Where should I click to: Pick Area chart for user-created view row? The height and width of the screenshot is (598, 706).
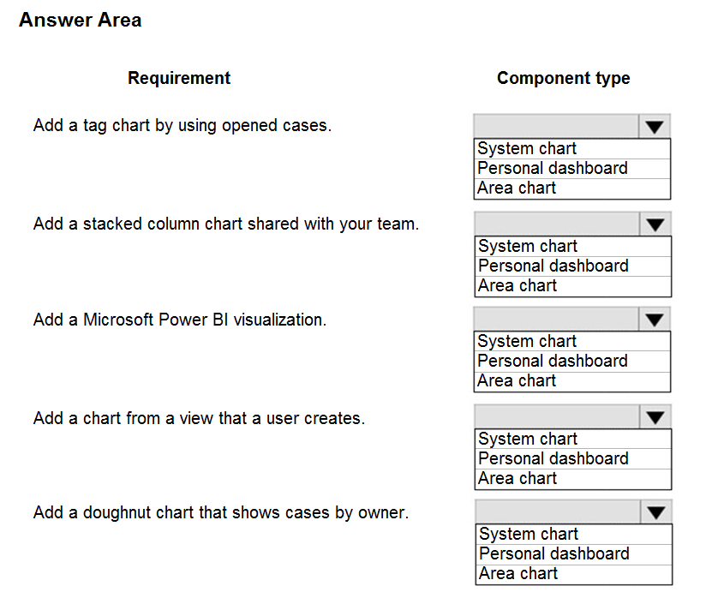[518, 478]
